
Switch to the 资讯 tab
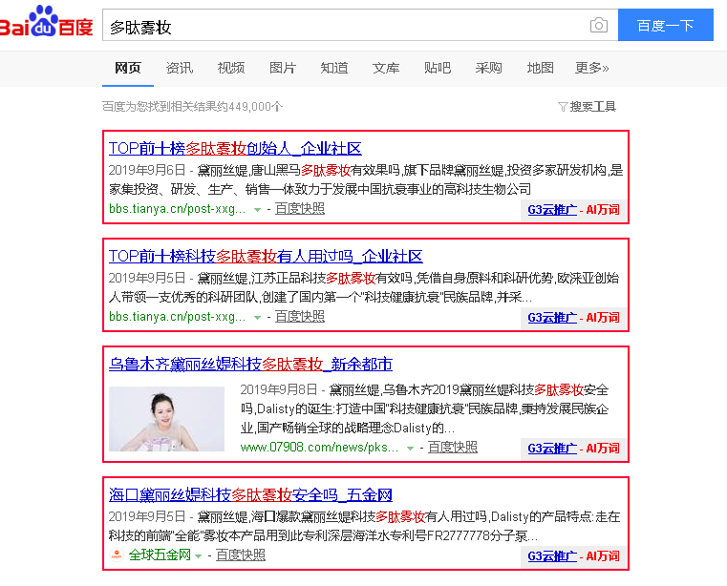pyautogui.click(x=180, y=68)
